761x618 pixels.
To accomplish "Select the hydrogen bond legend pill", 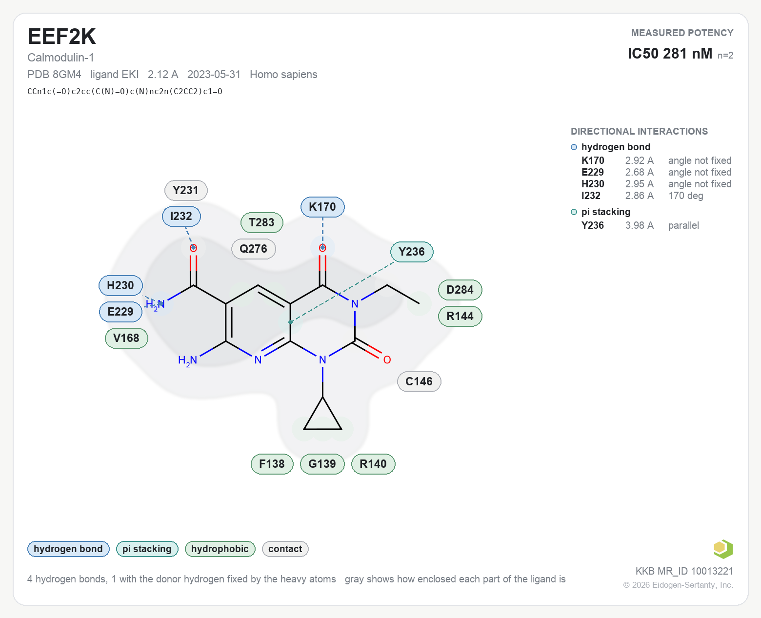I will [x=68, y=549].
